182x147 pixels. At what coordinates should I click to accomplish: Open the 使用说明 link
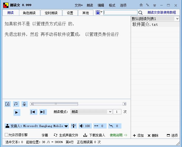tap(119, 135)
